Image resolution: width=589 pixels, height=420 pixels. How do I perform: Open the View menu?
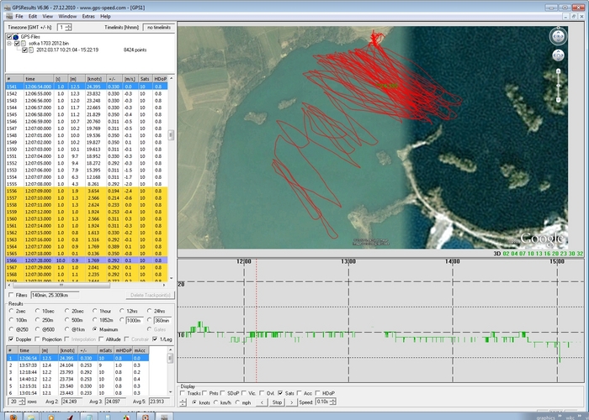pos(48,17)
